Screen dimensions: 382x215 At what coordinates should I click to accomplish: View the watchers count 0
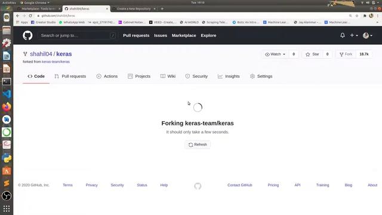[294, 54]
